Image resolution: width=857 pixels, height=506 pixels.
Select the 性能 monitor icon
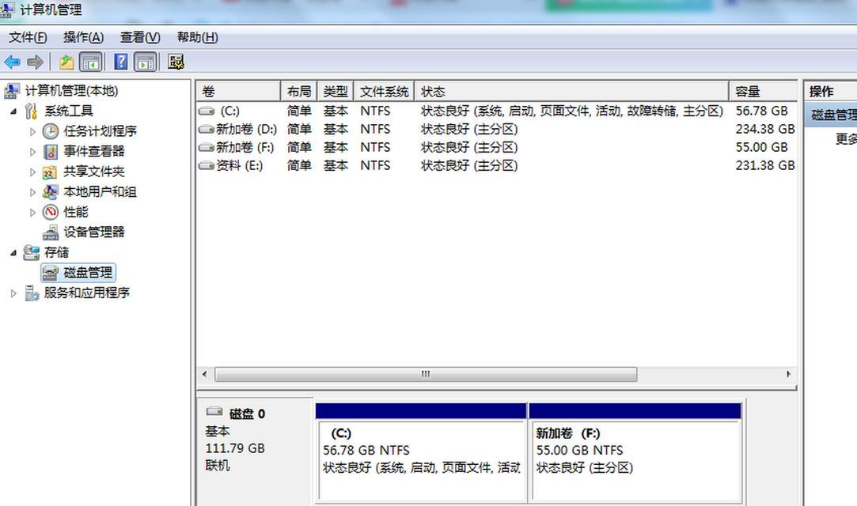click(x=51, y=212)
